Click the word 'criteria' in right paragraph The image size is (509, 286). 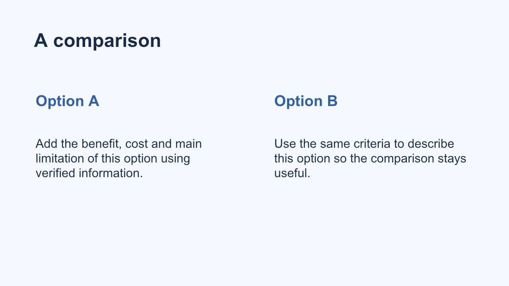(x=372, y=144)
